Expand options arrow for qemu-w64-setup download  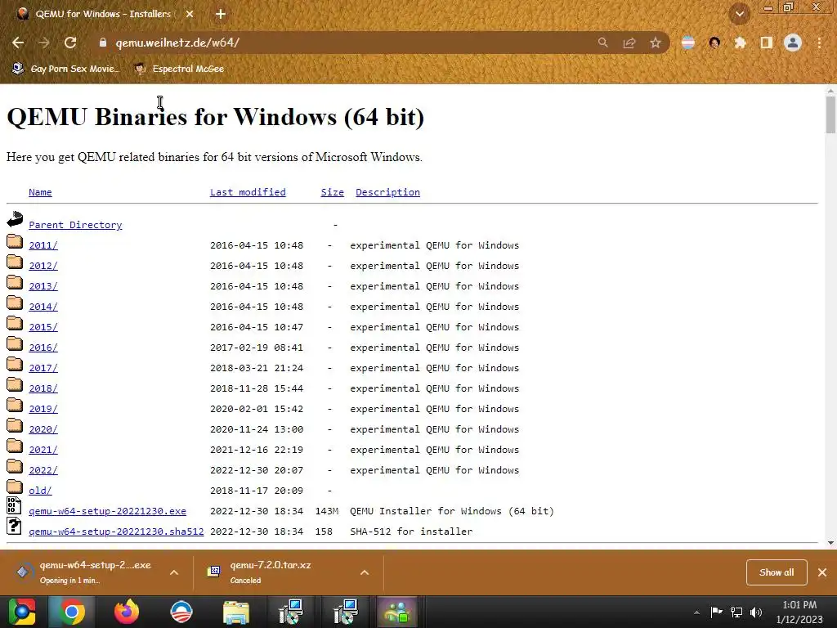pos(174,572)
